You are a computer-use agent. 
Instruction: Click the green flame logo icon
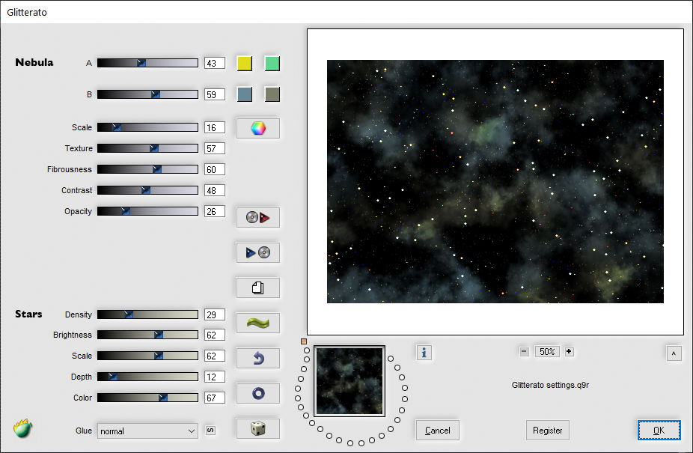pos(23,428)
